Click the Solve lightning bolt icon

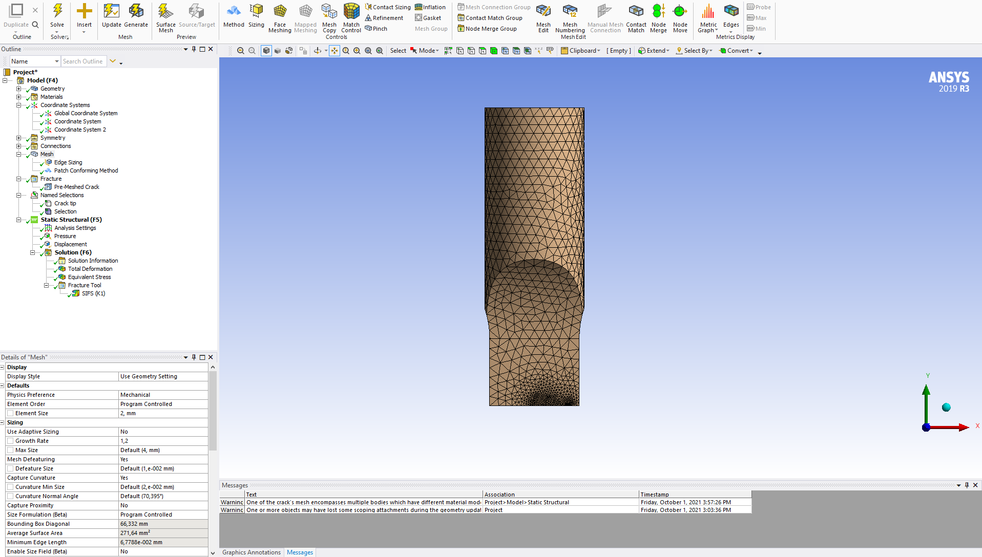[x=57, y=11]
